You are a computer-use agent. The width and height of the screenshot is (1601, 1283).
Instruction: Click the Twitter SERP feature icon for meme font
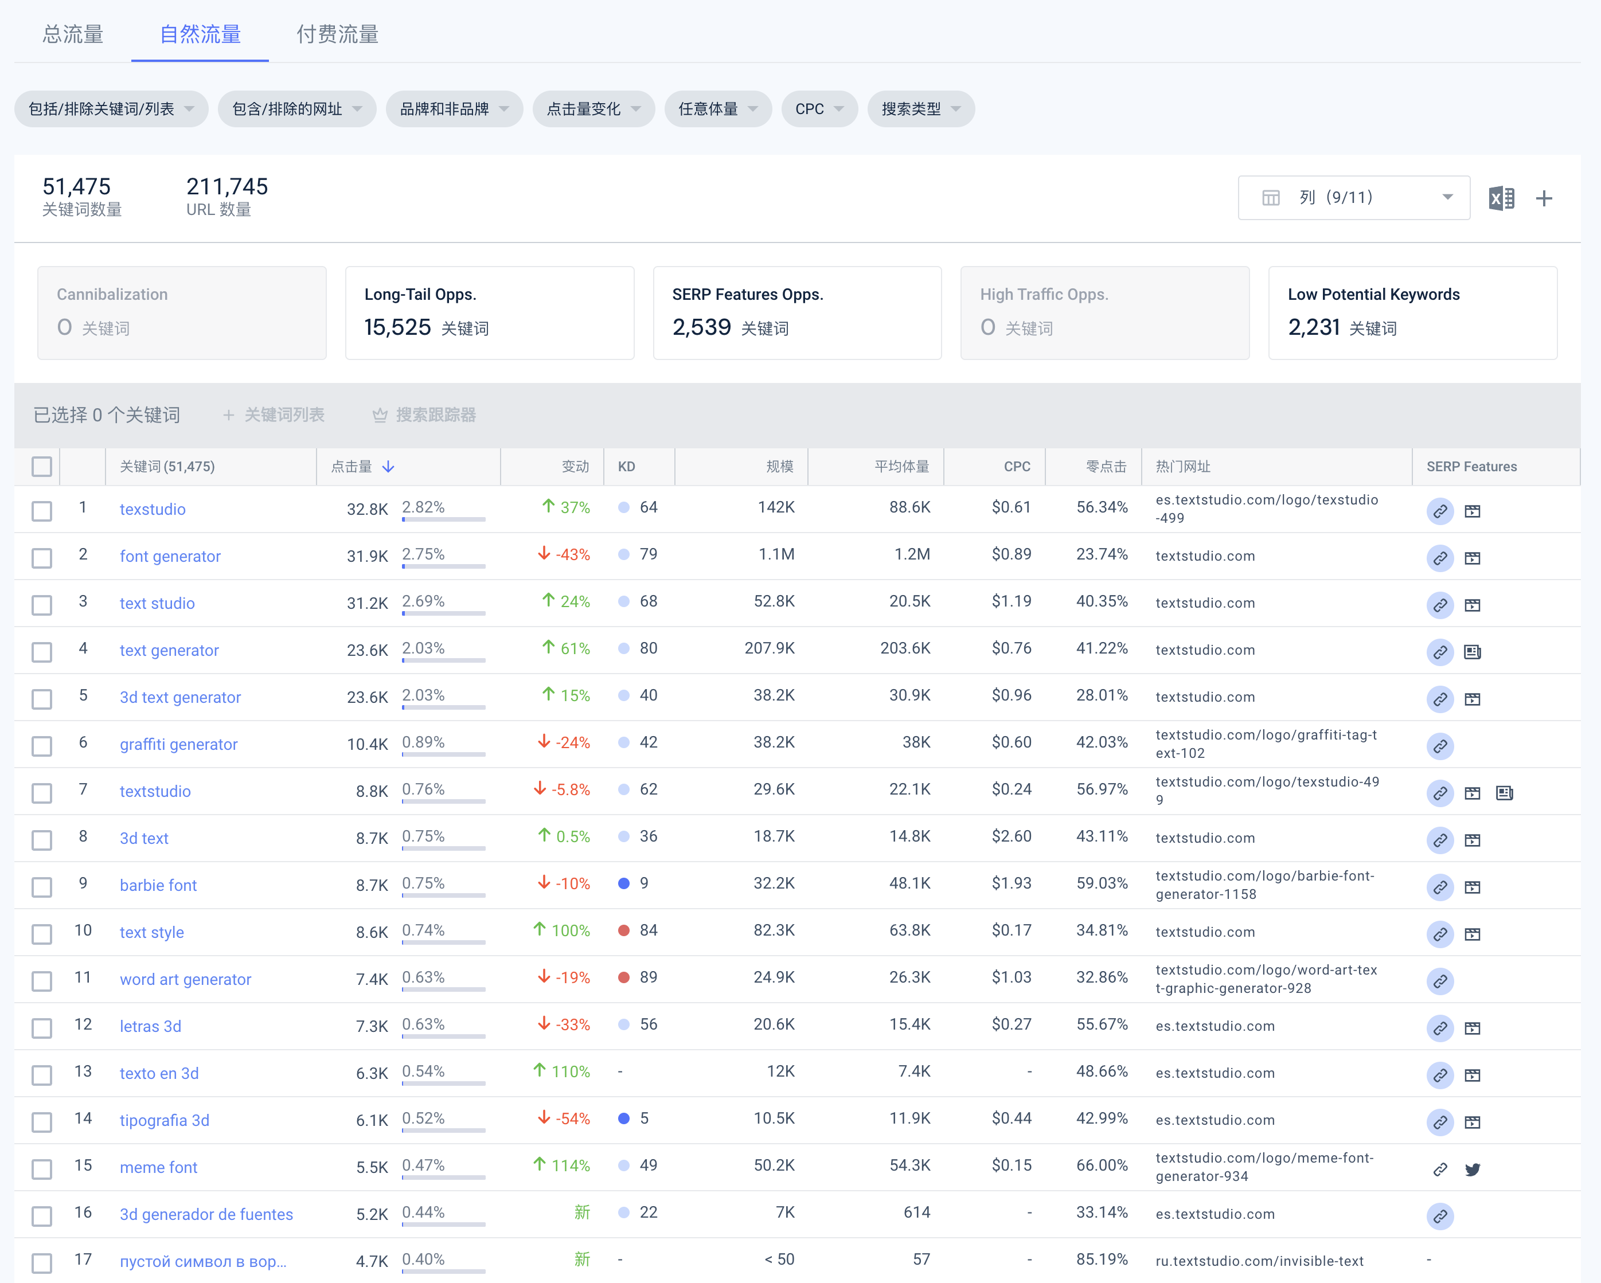pyautogui.click(x=1473, y=1169)
